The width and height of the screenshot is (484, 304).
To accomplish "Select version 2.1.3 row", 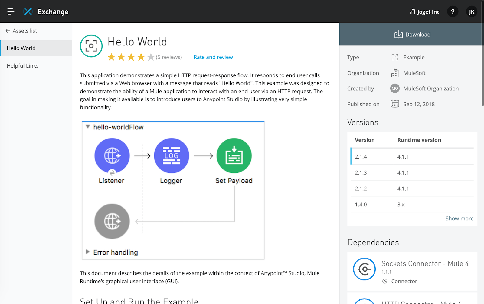I will click(x=412, y=172).
